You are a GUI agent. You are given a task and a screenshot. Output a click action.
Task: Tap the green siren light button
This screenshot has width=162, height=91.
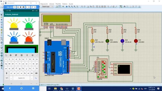(x=29, y=24)
